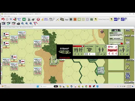Click the round red stop icon
Viewport: 135px width, 101px height.
[38, 19]
